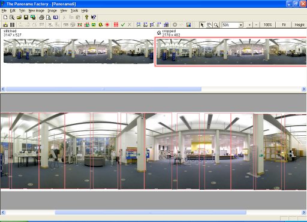
Task: Click main view left scroll arrow
Action: [3, 212]
